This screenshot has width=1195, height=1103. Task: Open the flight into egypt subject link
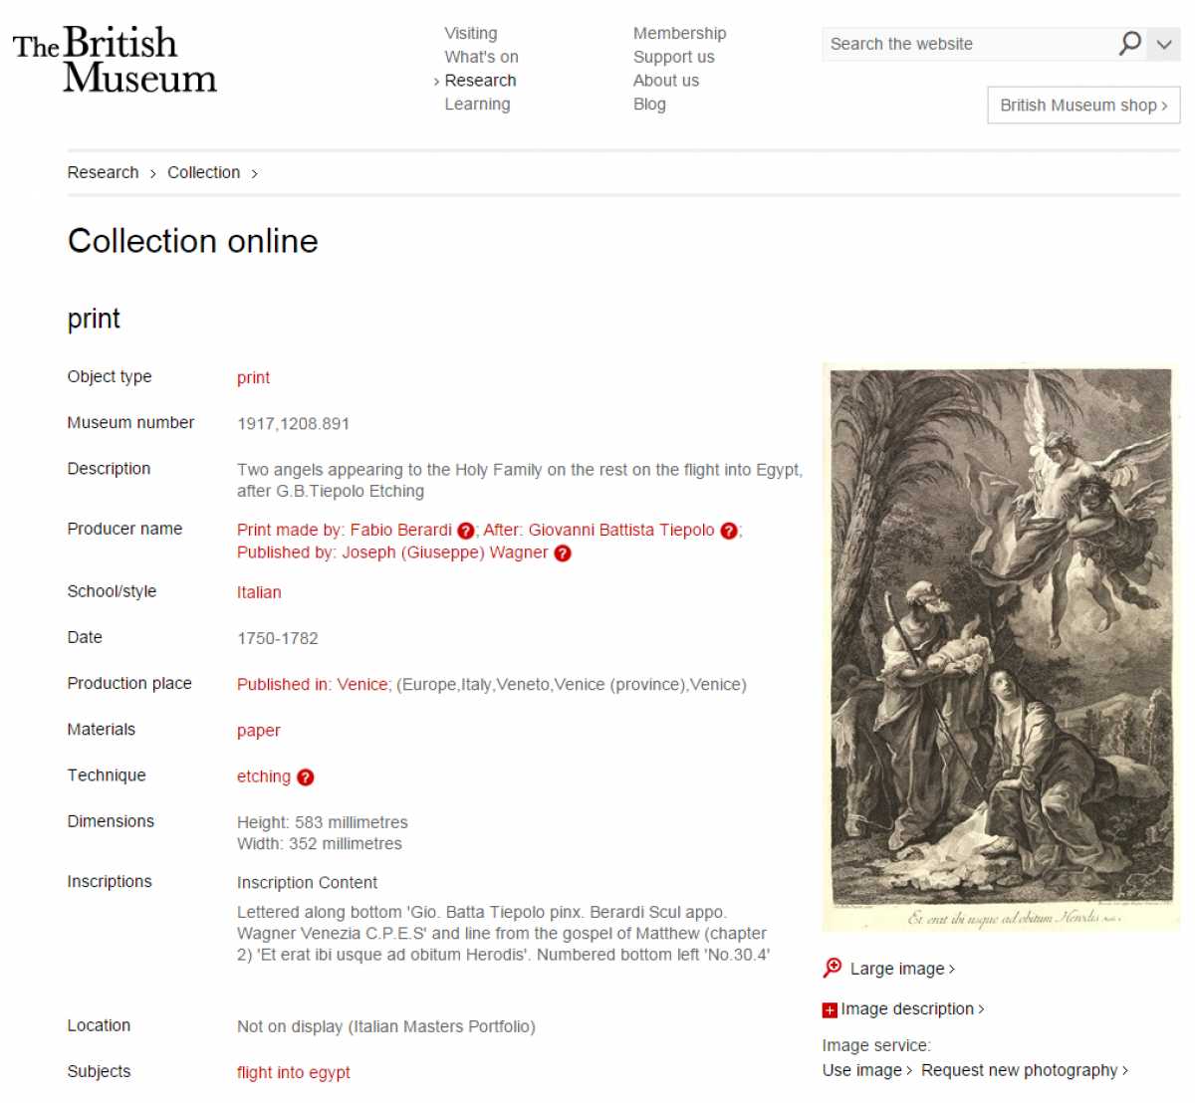pos(294,1072)
